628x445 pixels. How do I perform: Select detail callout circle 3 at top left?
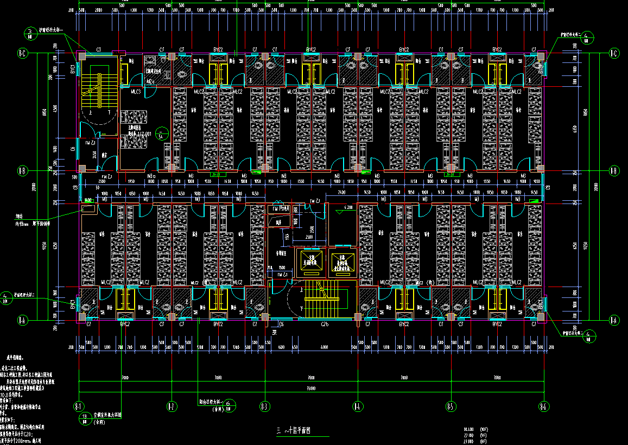tap(30, 33)
